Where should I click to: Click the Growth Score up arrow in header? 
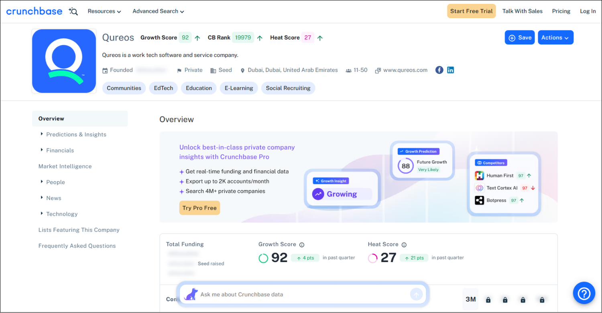point(197,38)
